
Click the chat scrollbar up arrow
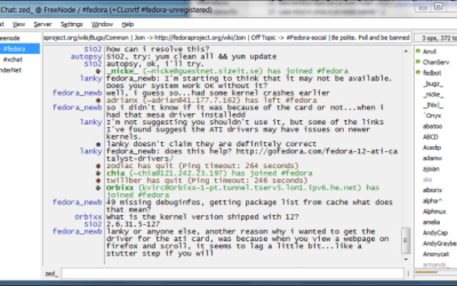pos(406,51)
